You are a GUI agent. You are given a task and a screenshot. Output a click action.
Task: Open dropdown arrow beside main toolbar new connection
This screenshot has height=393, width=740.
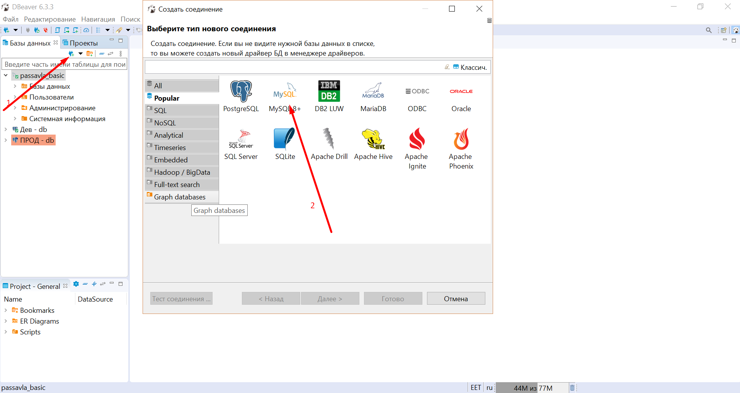16,30
